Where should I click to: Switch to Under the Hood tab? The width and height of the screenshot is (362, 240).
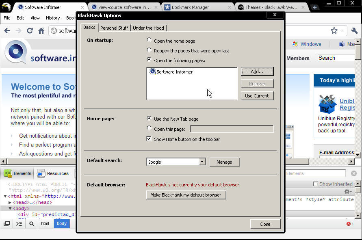pyautogui.click(x=148, y=28)
